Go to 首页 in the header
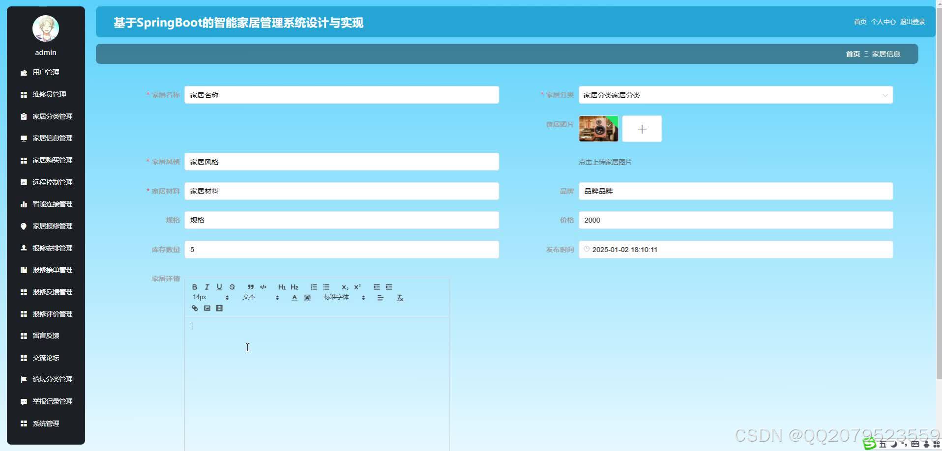This screenshot has height=451, width=942. coord(860,22)
